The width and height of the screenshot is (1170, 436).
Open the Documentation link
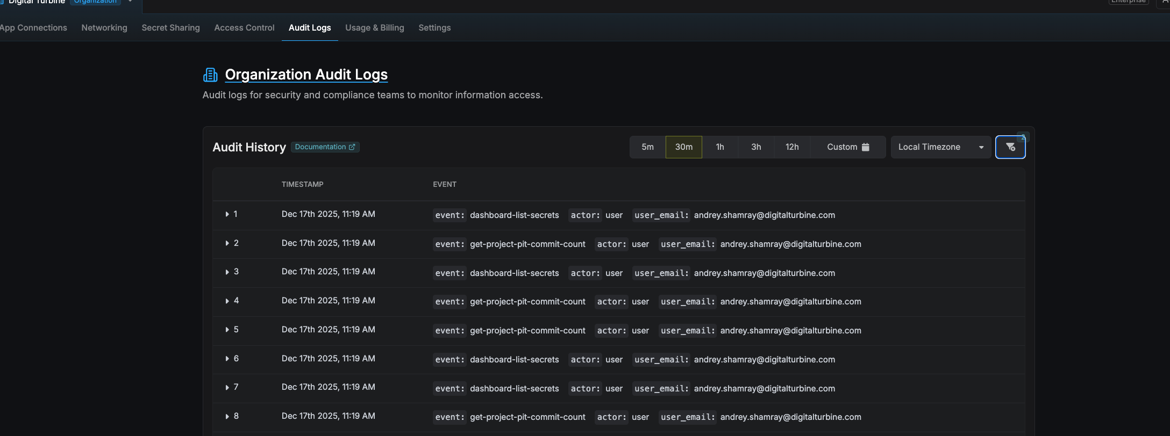point(320,147)
